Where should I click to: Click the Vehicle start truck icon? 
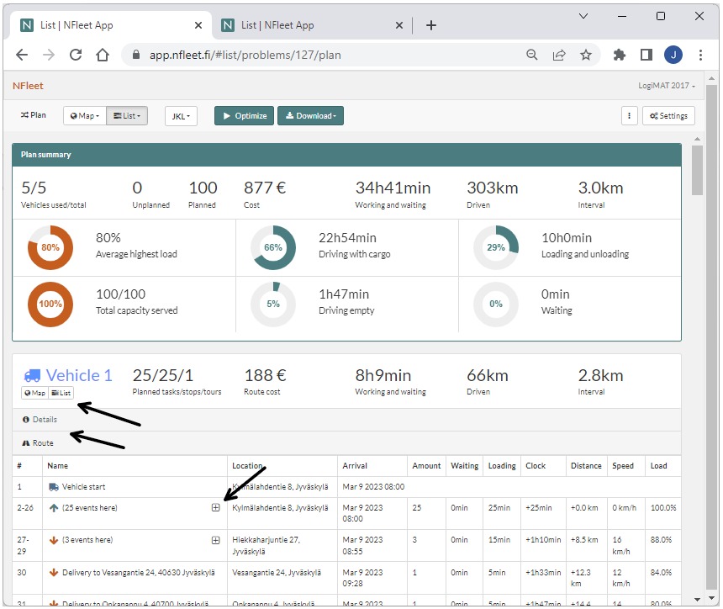coord(54,487)
